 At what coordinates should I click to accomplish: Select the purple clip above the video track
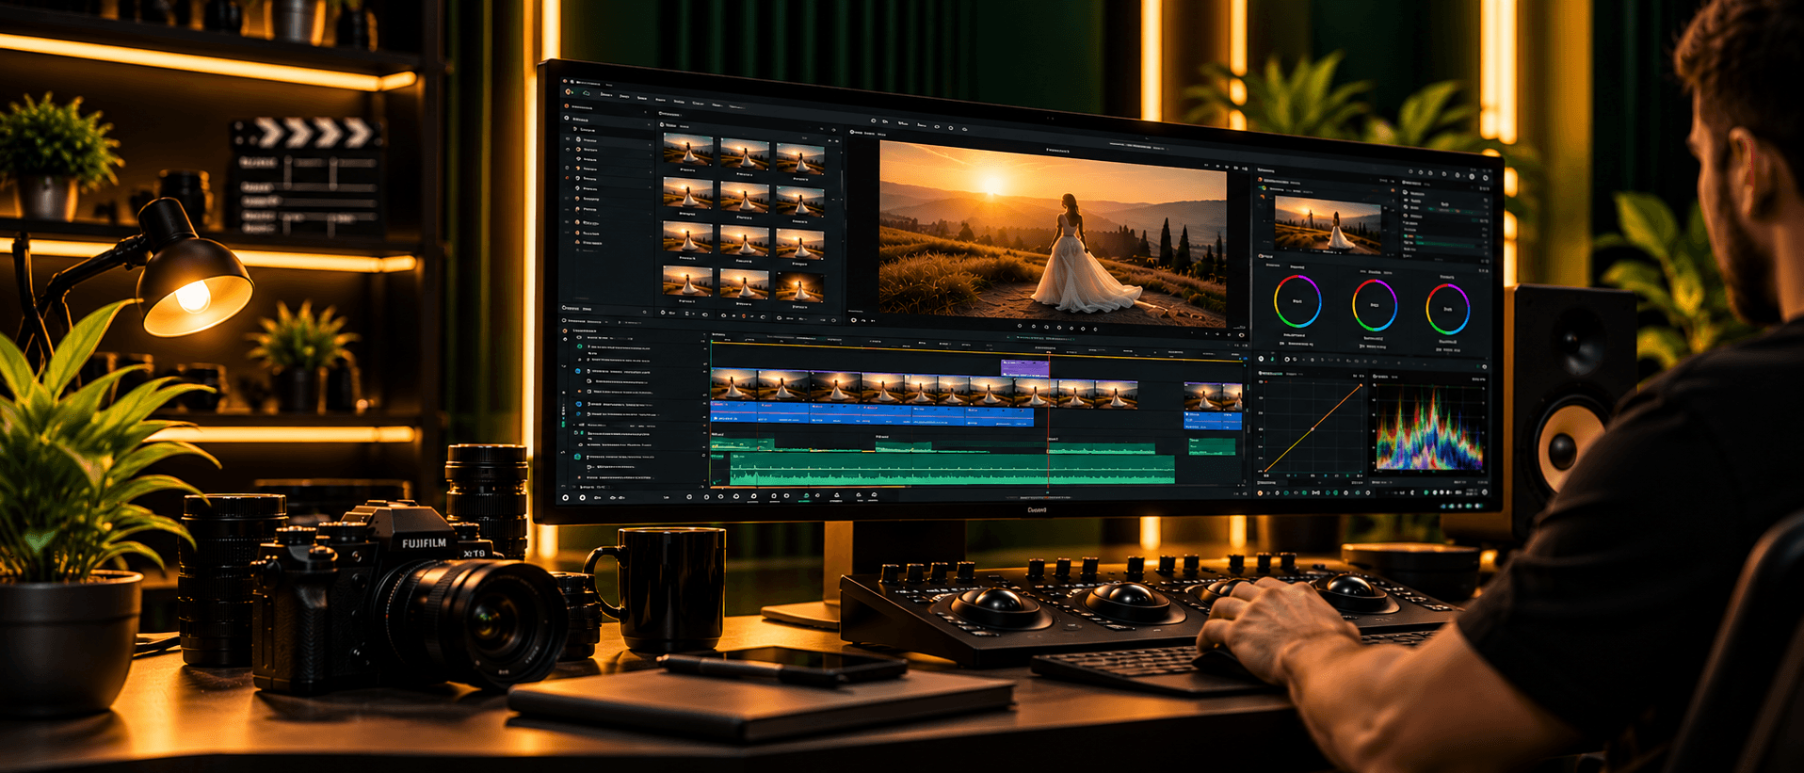1024,368
